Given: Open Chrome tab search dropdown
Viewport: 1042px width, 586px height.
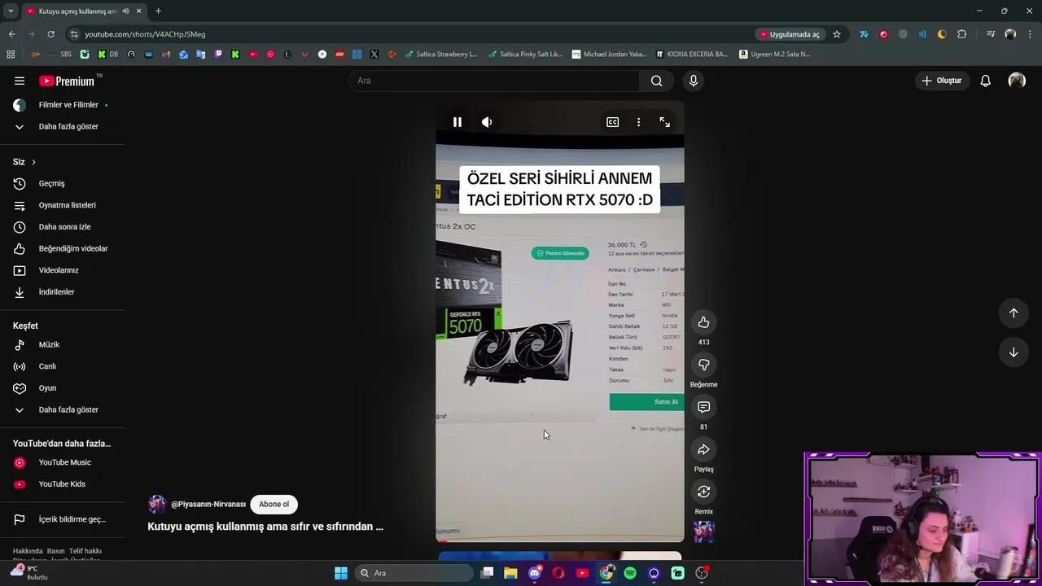Looking at the screenshot, I should click(11, 11).
